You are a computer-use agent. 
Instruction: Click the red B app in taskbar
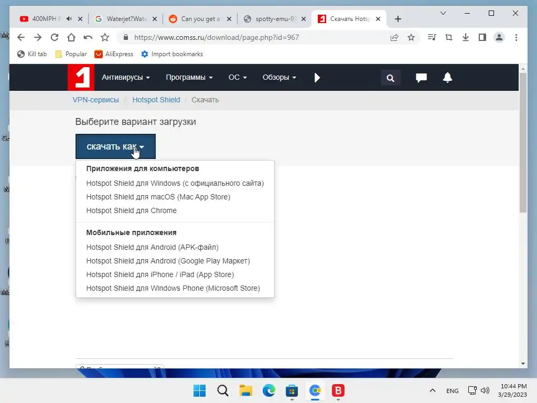(x=338, y=390)
